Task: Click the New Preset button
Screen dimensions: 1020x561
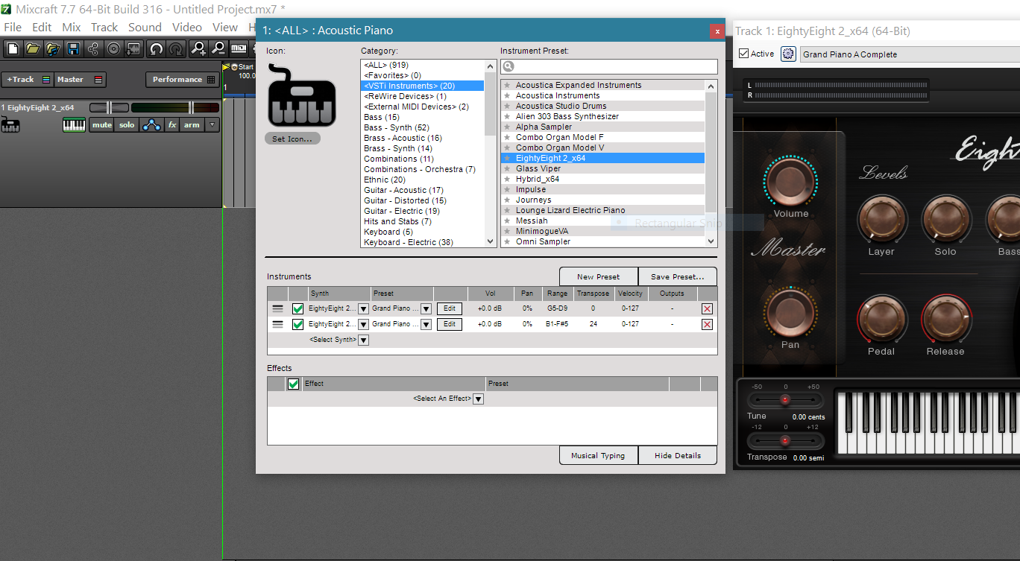Action: coord(599,276)
